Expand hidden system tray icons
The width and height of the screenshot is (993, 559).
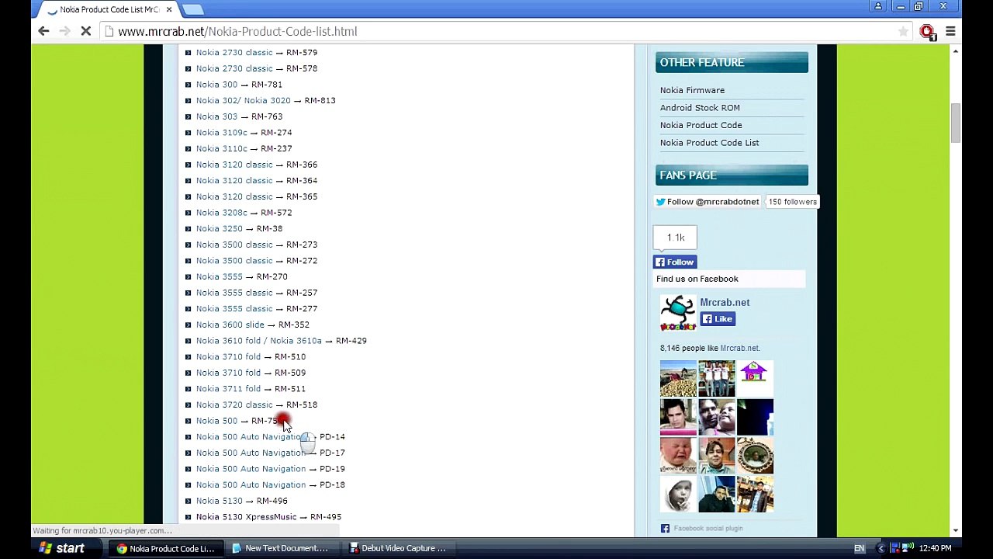(x=881, y=549)
